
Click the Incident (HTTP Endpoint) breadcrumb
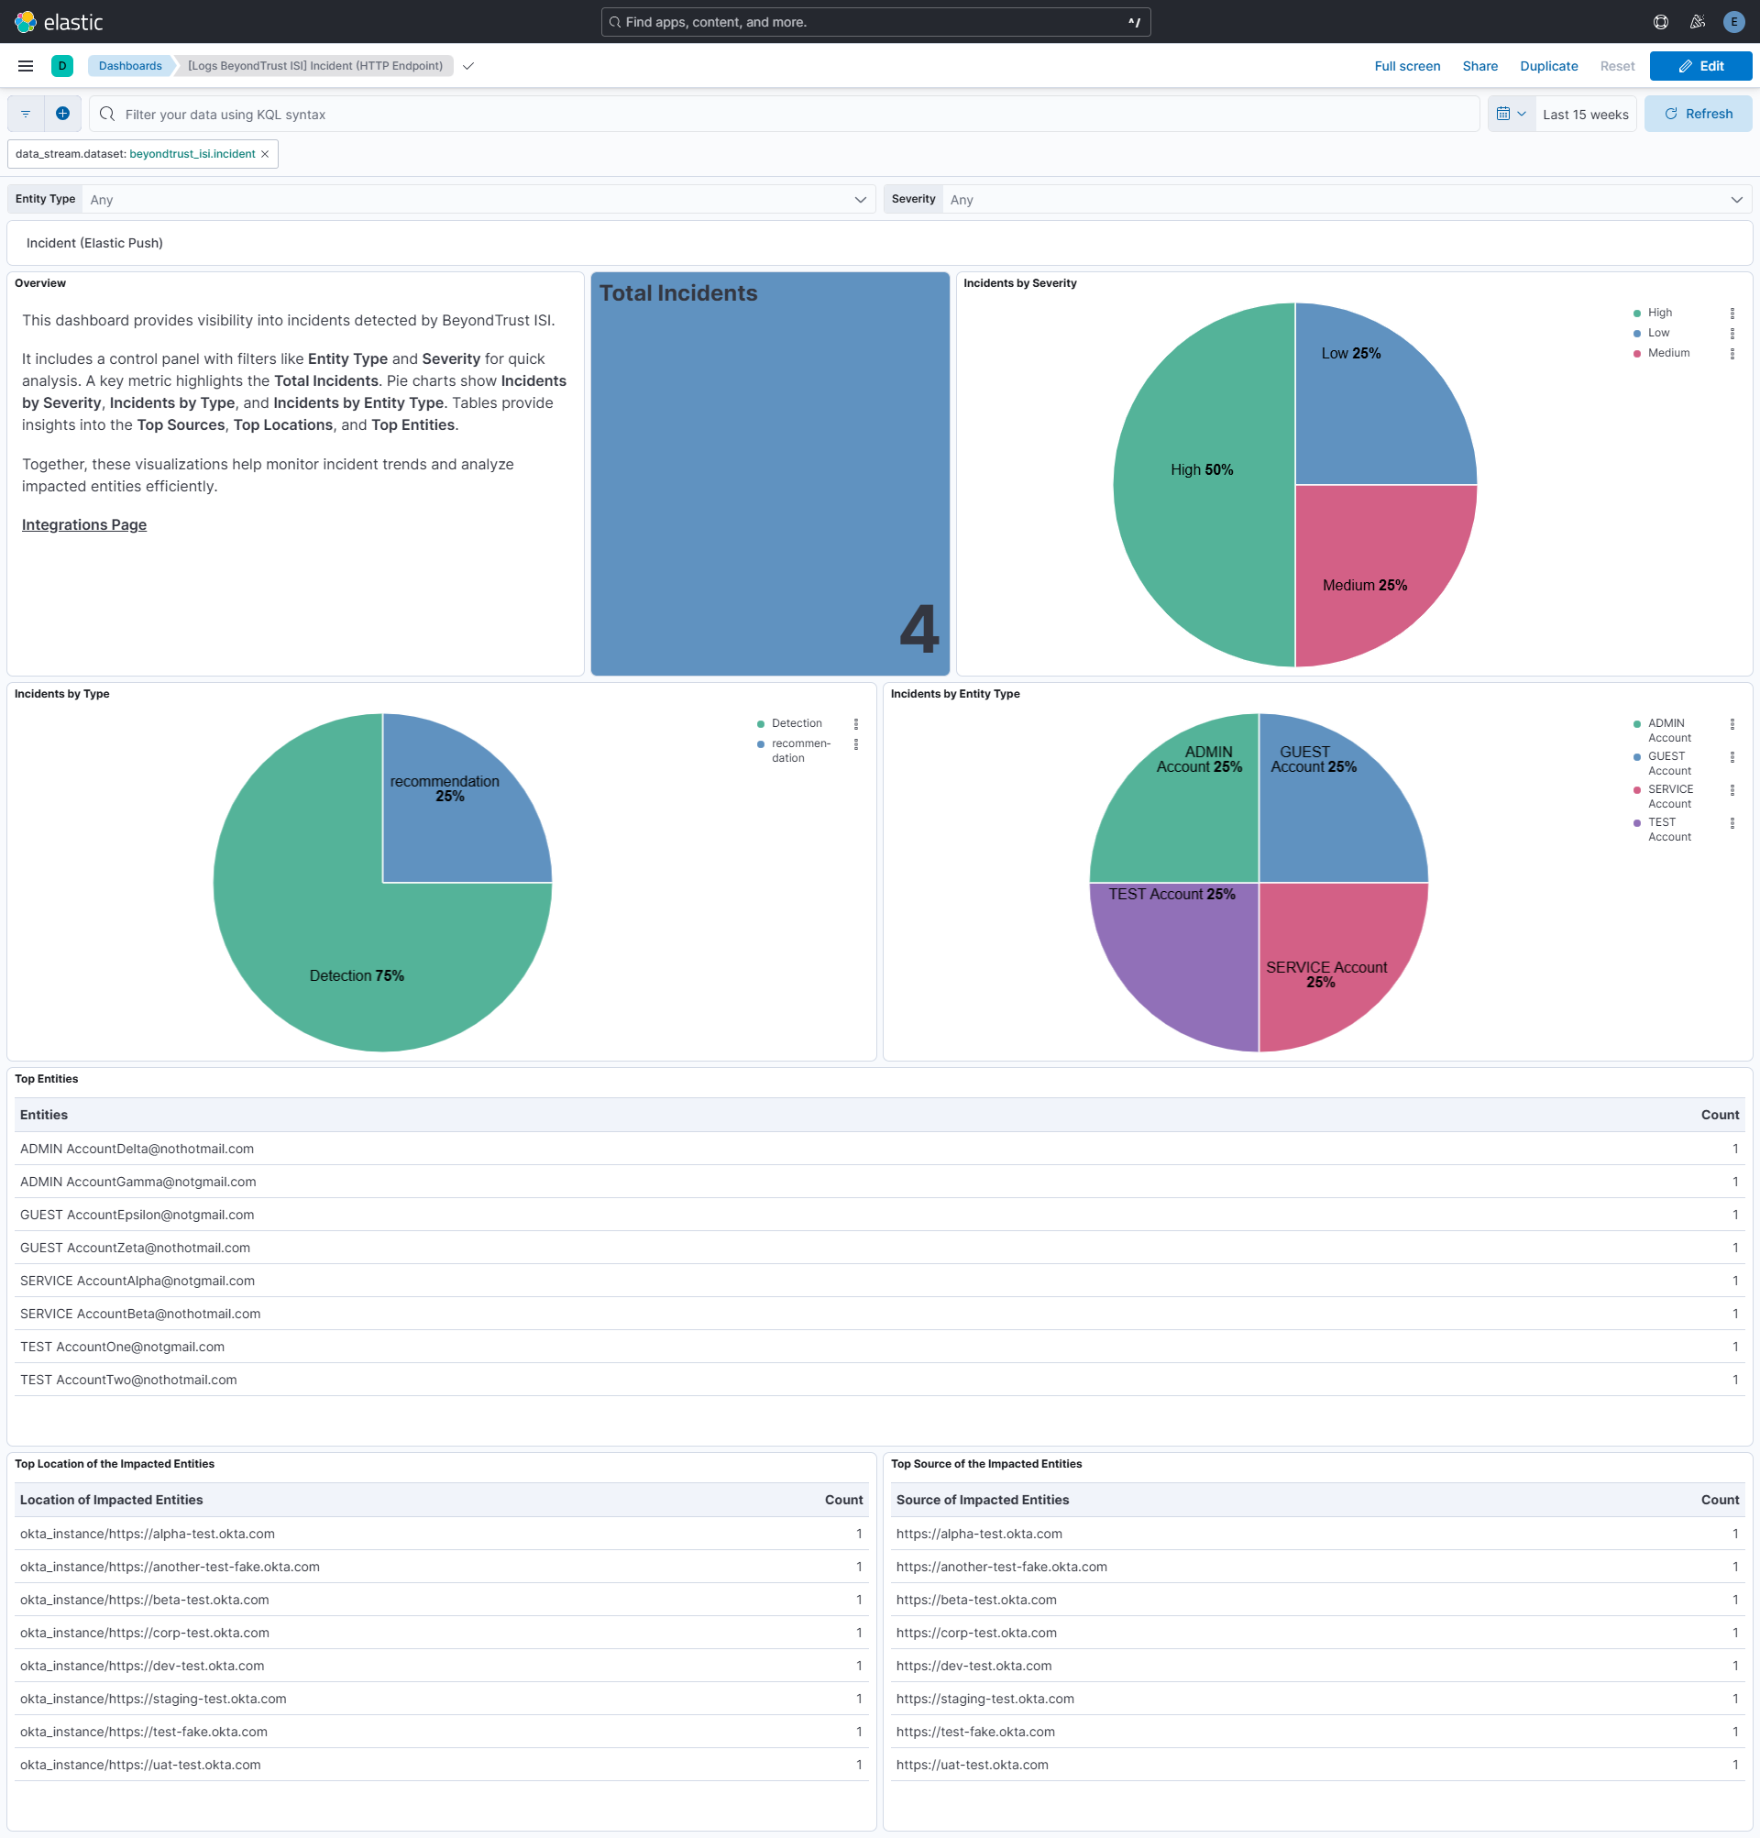(315, 66)
